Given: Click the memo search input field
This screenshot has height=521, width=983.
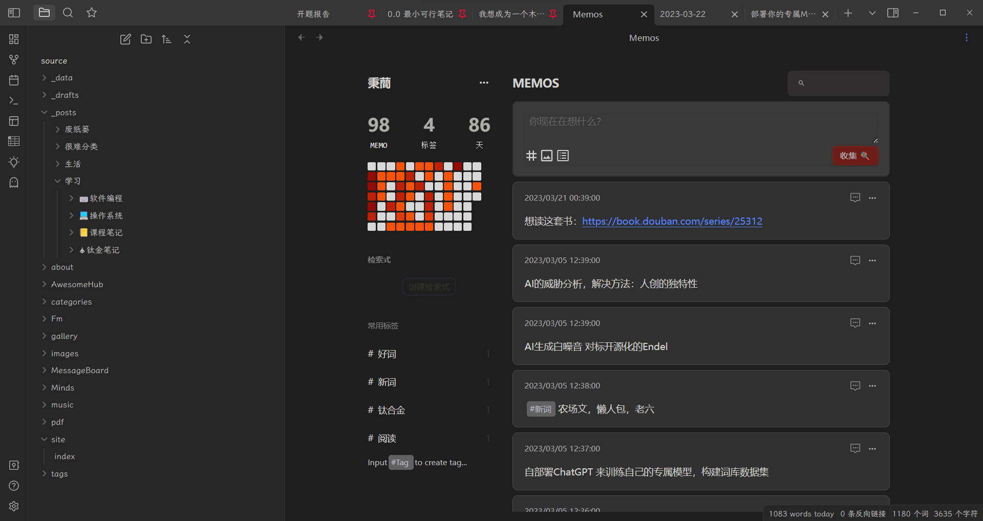Looking at the screenshot, I should pos(845,83).
